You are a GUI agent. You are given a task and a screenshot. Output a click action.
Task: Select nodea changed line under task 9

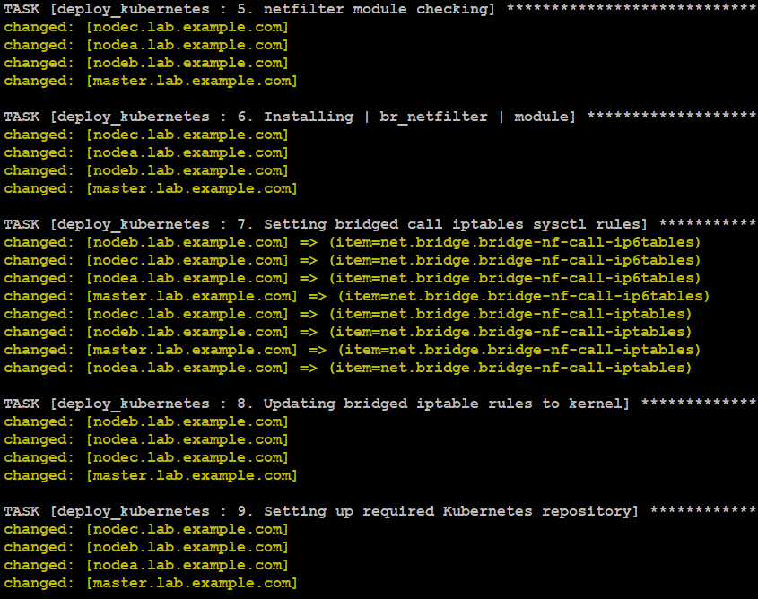point(146,565)
